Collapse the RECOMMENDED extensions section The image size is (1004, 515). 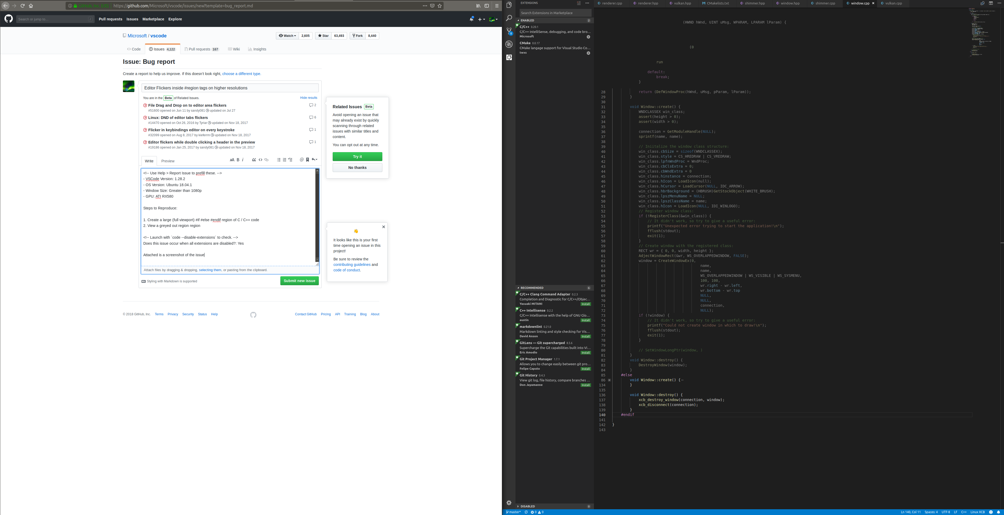pos(554,288)
